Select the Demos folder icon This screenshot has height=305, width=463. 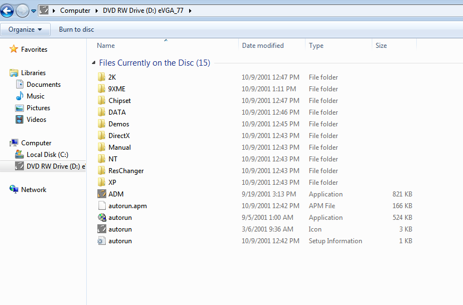click(101, 124)
